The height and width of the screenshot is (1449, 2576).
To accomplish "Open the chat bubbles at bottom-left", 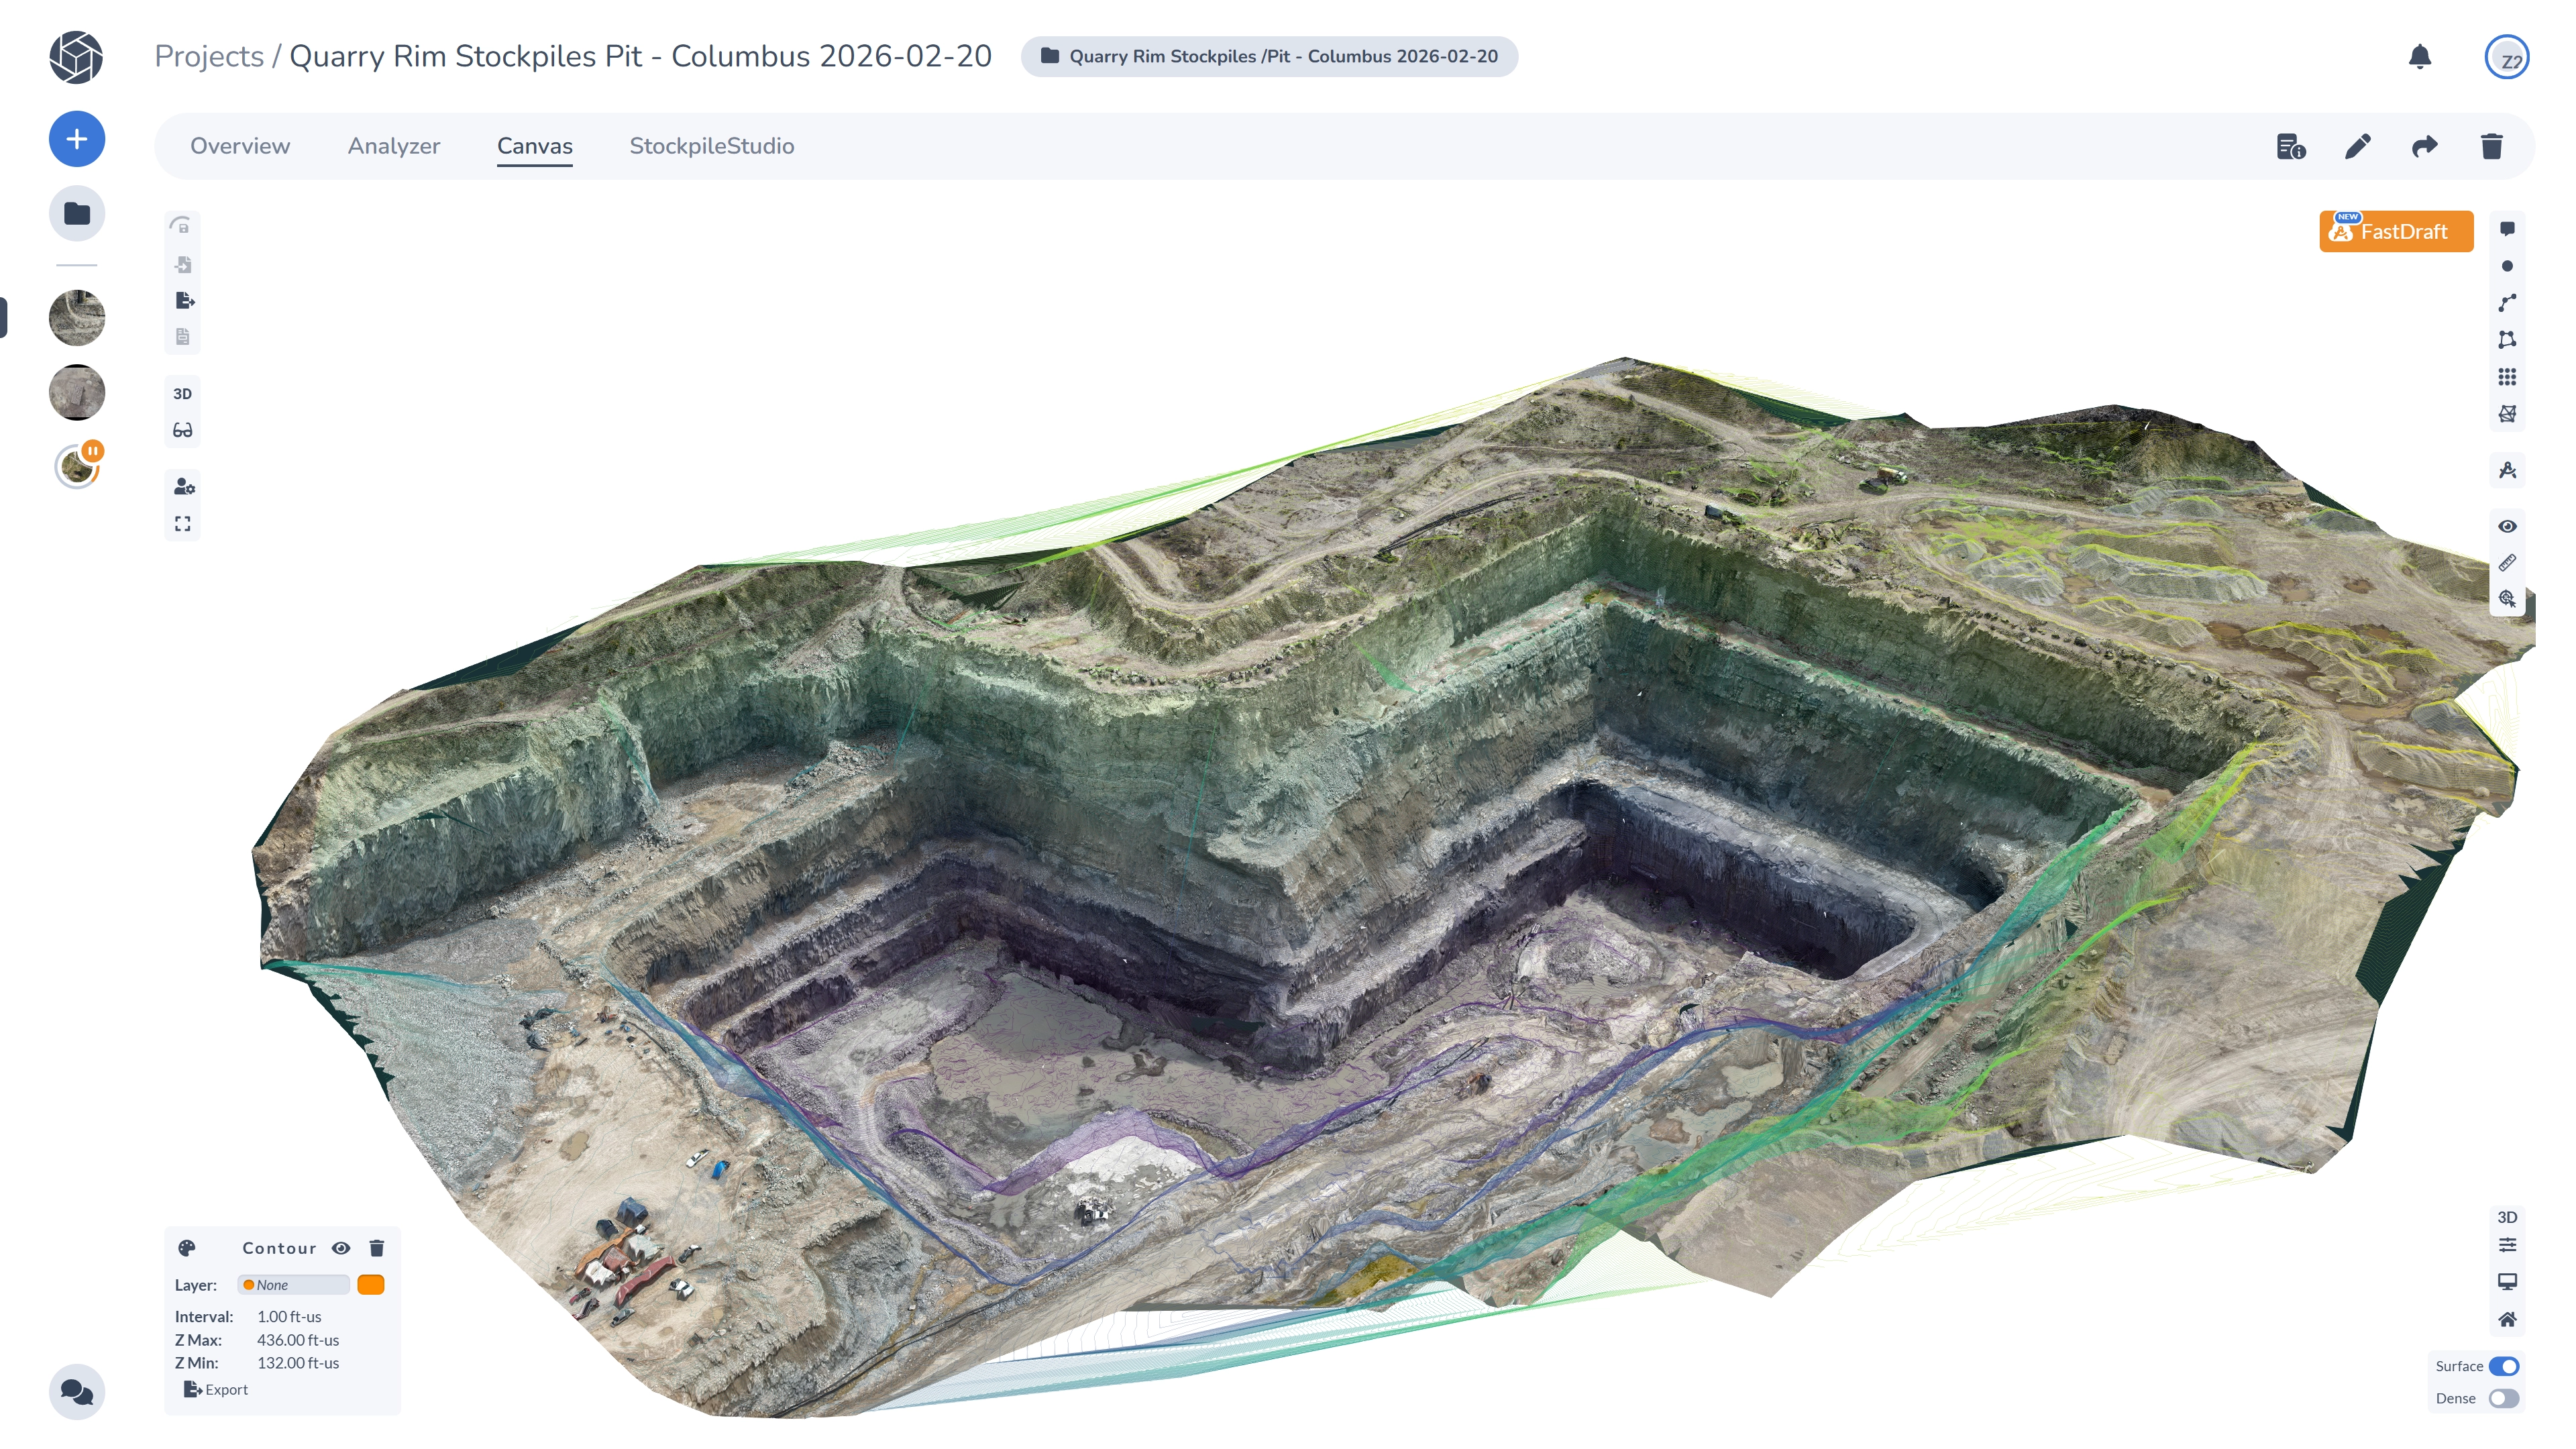I will [77, 1391].
